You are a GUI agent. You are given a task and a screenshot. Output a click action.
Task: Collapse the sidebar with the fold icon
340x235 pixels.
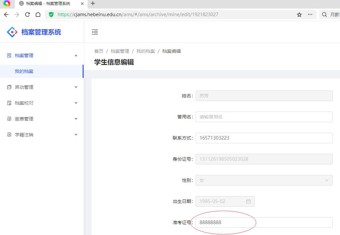pyautogui.click(x=95, y=32)
